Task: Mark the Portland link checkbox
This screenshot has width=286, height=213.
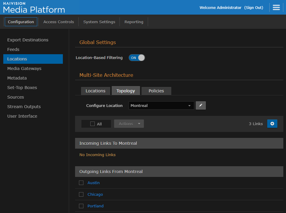Action: click(x=81, y=206)
